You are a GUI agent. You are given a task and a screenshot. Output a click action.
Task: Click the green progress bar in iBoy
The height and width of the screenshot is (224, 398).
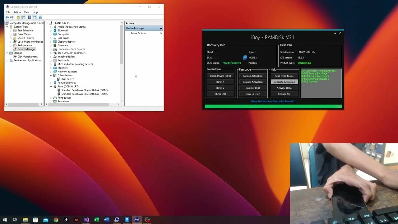pos(273,106)
